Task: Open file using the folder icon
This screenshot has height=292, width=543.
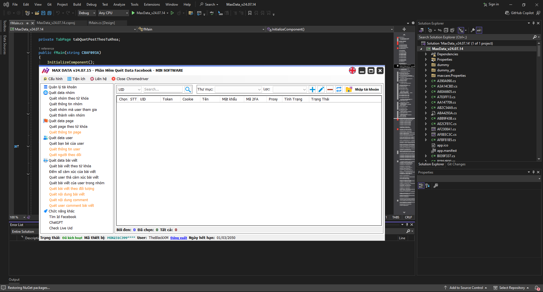Action: (37, 13)
